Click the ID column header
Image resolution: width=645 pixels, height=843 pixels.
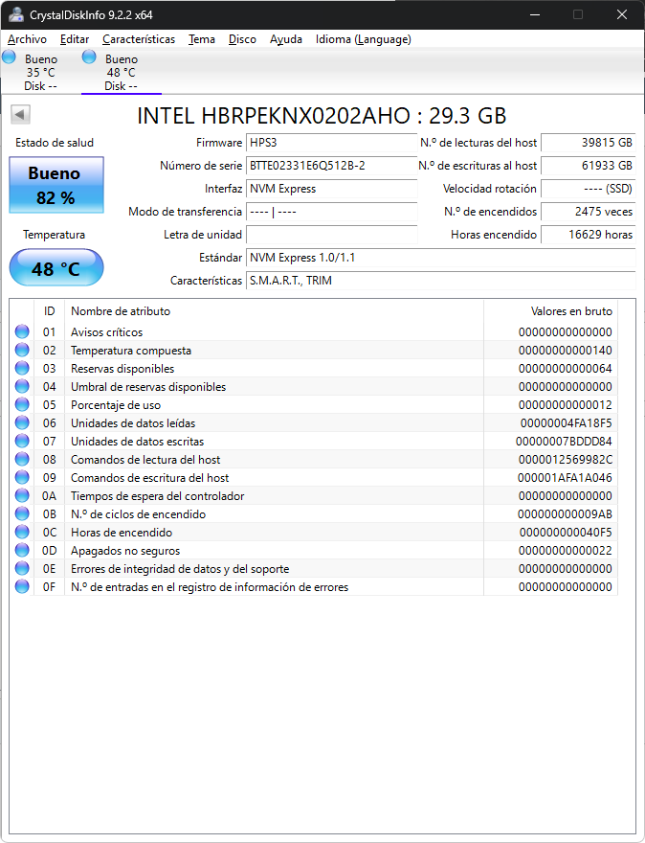[x=50, y=311]
